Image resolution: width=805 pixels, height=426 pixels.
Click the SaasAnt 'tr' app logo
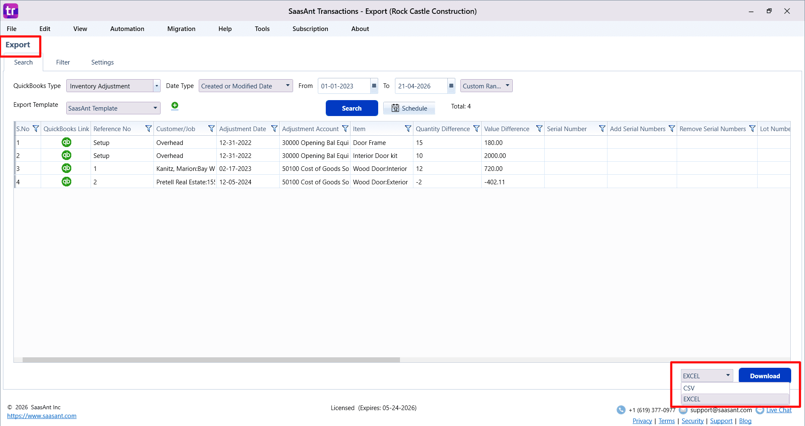tap(11, 11)
